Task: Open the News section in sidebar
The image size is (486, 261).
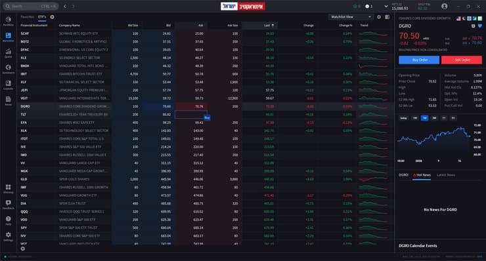Action: pos(8,101)
